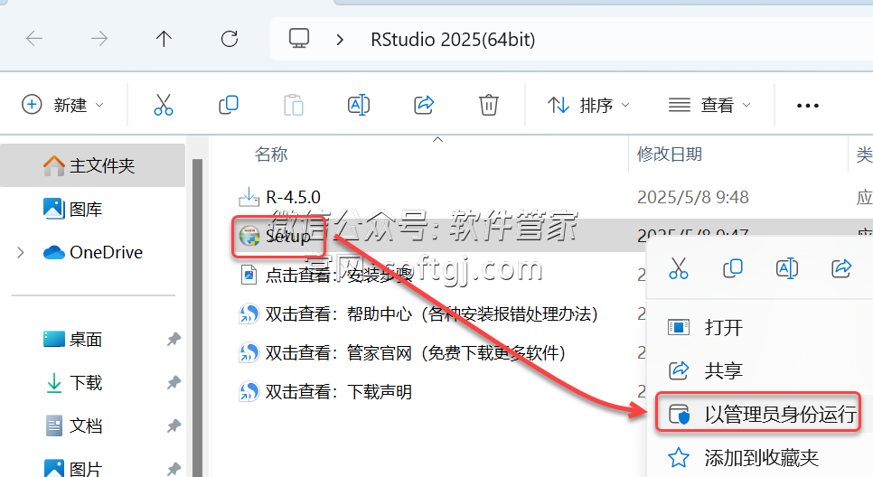Viewport: 873px width, 477px height.
Task: Select the R-4.5.0 file
Action: point(293,197)
